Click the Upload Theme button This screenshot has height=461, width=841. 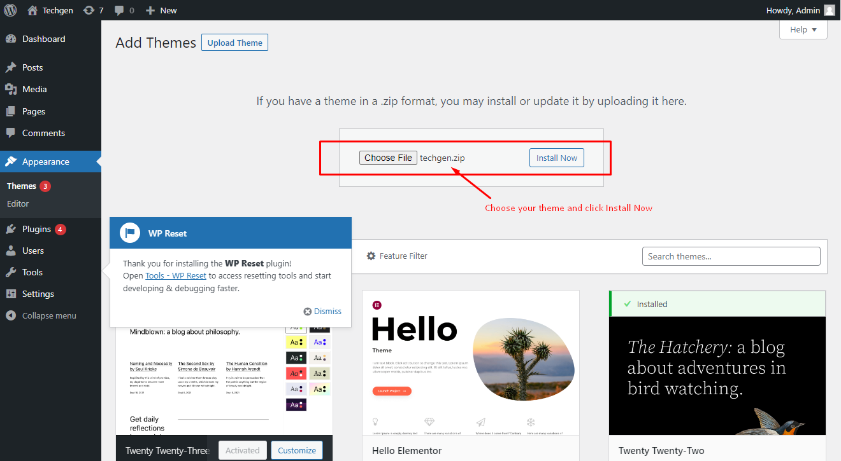234,43
